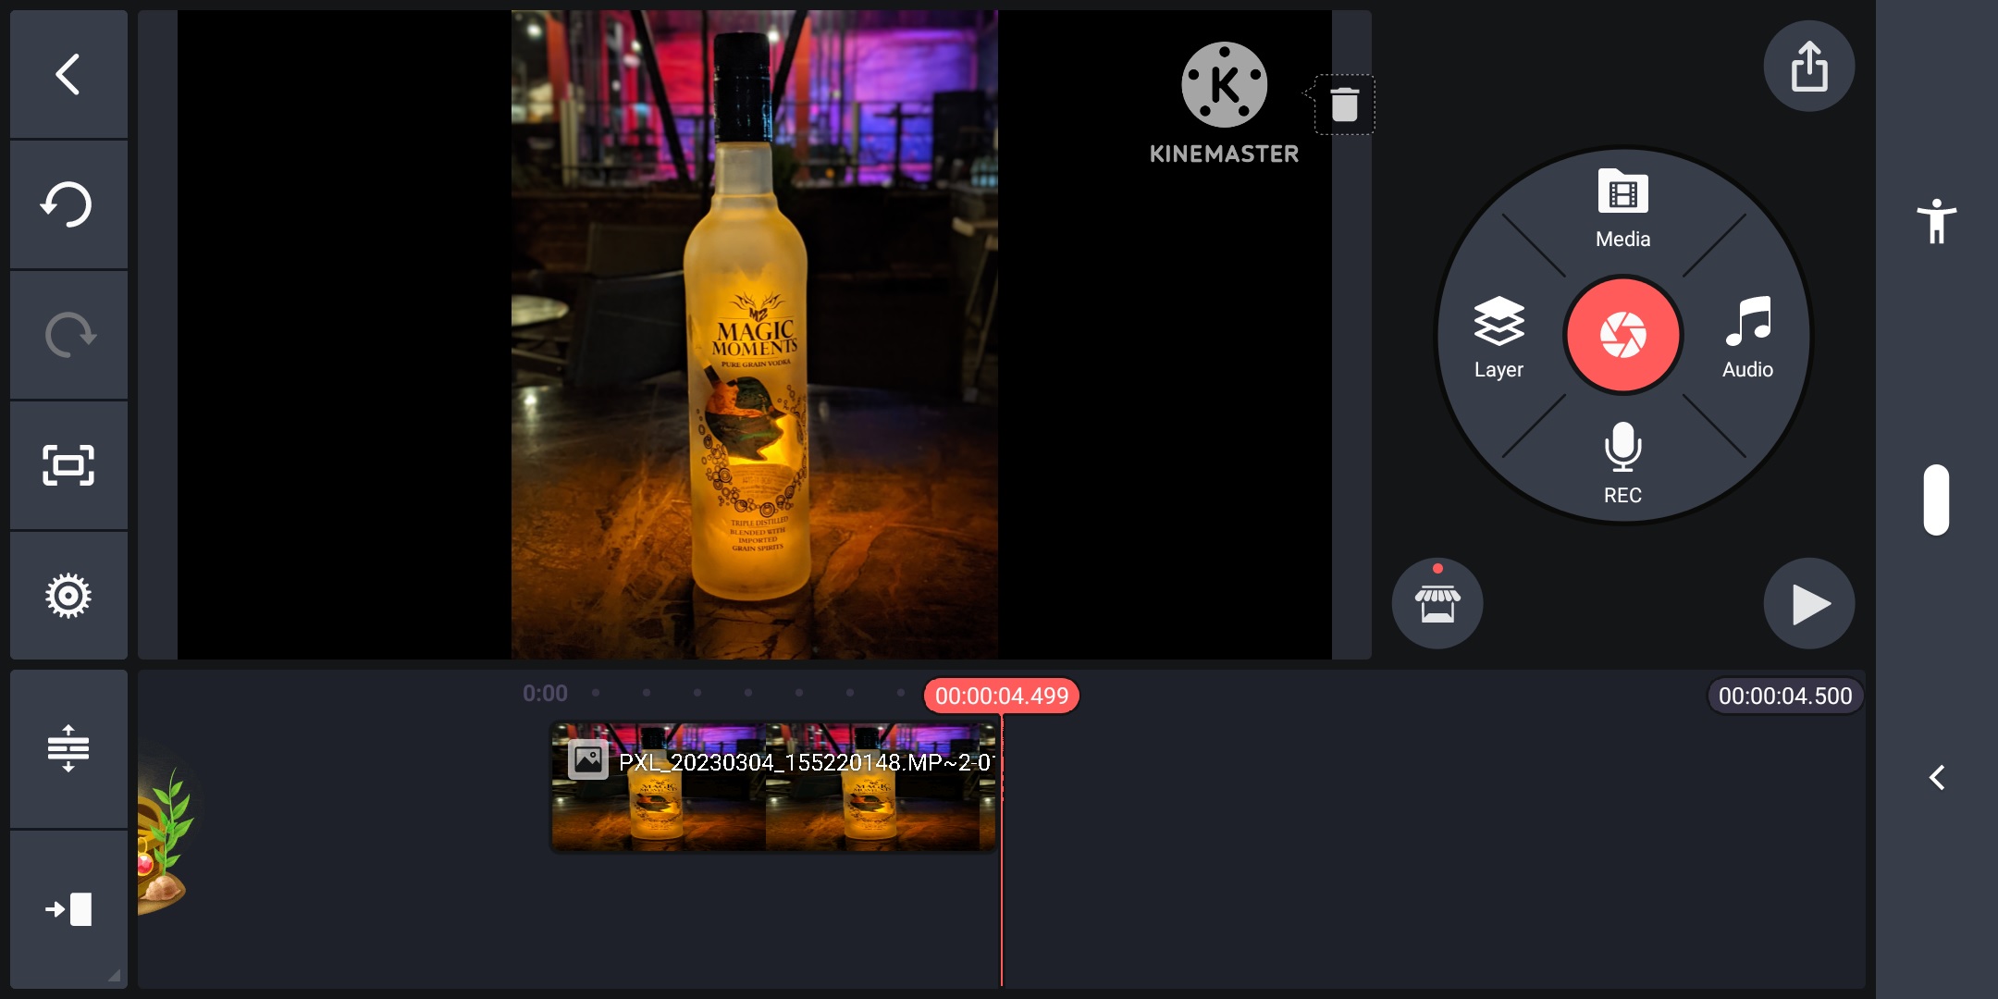
Task: Expand the timeline view
Action: click(68, 748)
